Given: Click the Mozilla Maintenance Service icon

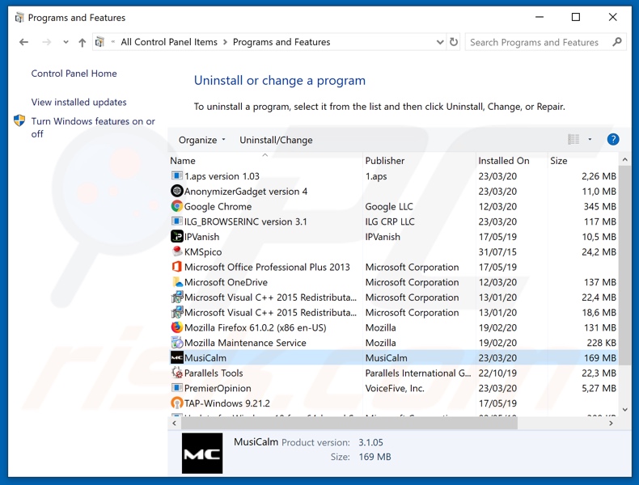Looking at the screenshot, I should tap(176, 342).
